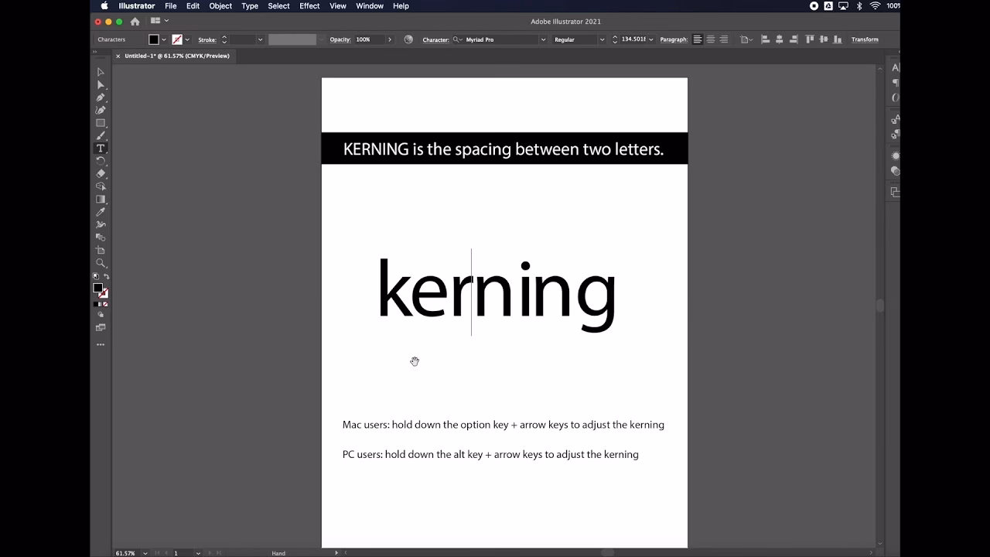This screenshot has width=990, height=557.
Task: Select the Gradient tool
Action: [x=101, y=199]
